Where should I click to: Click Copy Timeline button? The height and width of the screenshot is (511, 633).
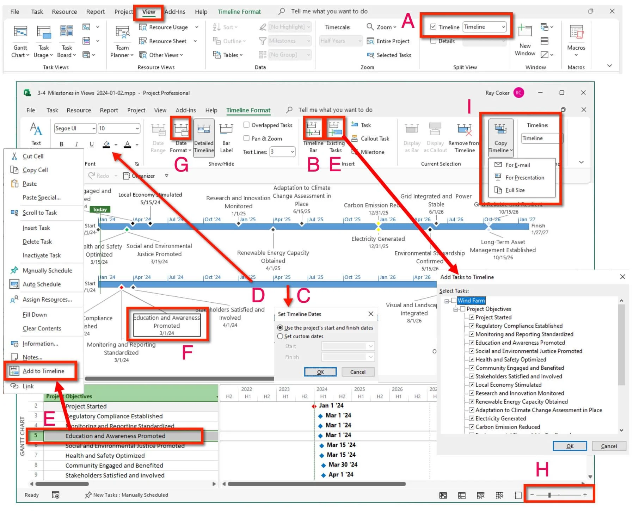click(x=500, y=137)
